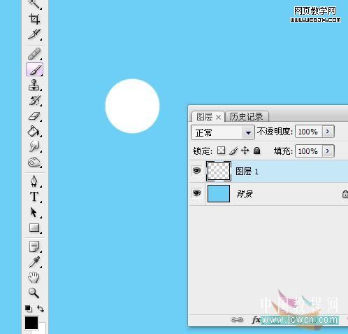Click the link layers chain icon
Image resolution: width=348 pixels, height=334 pixels.
(237, 319)
